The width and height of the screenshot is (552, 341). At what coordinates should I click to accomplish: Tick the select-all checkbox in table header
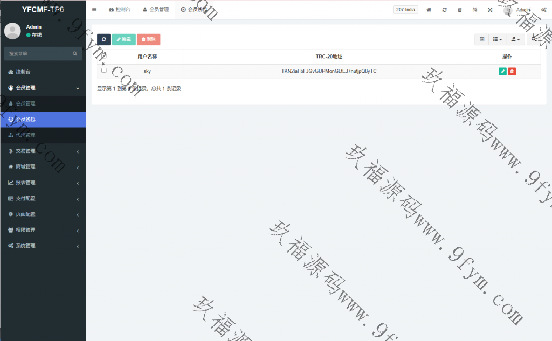coord(104,56)
